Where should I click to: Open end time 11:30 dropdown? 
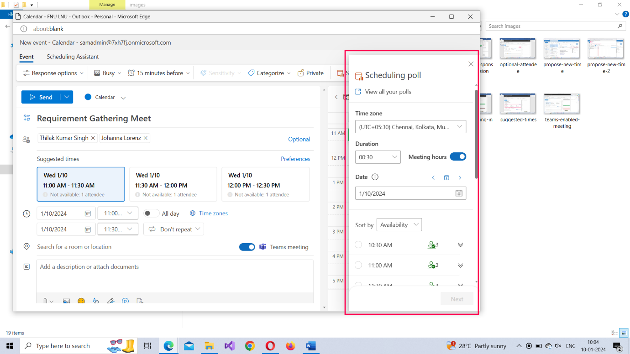[118, 229]
